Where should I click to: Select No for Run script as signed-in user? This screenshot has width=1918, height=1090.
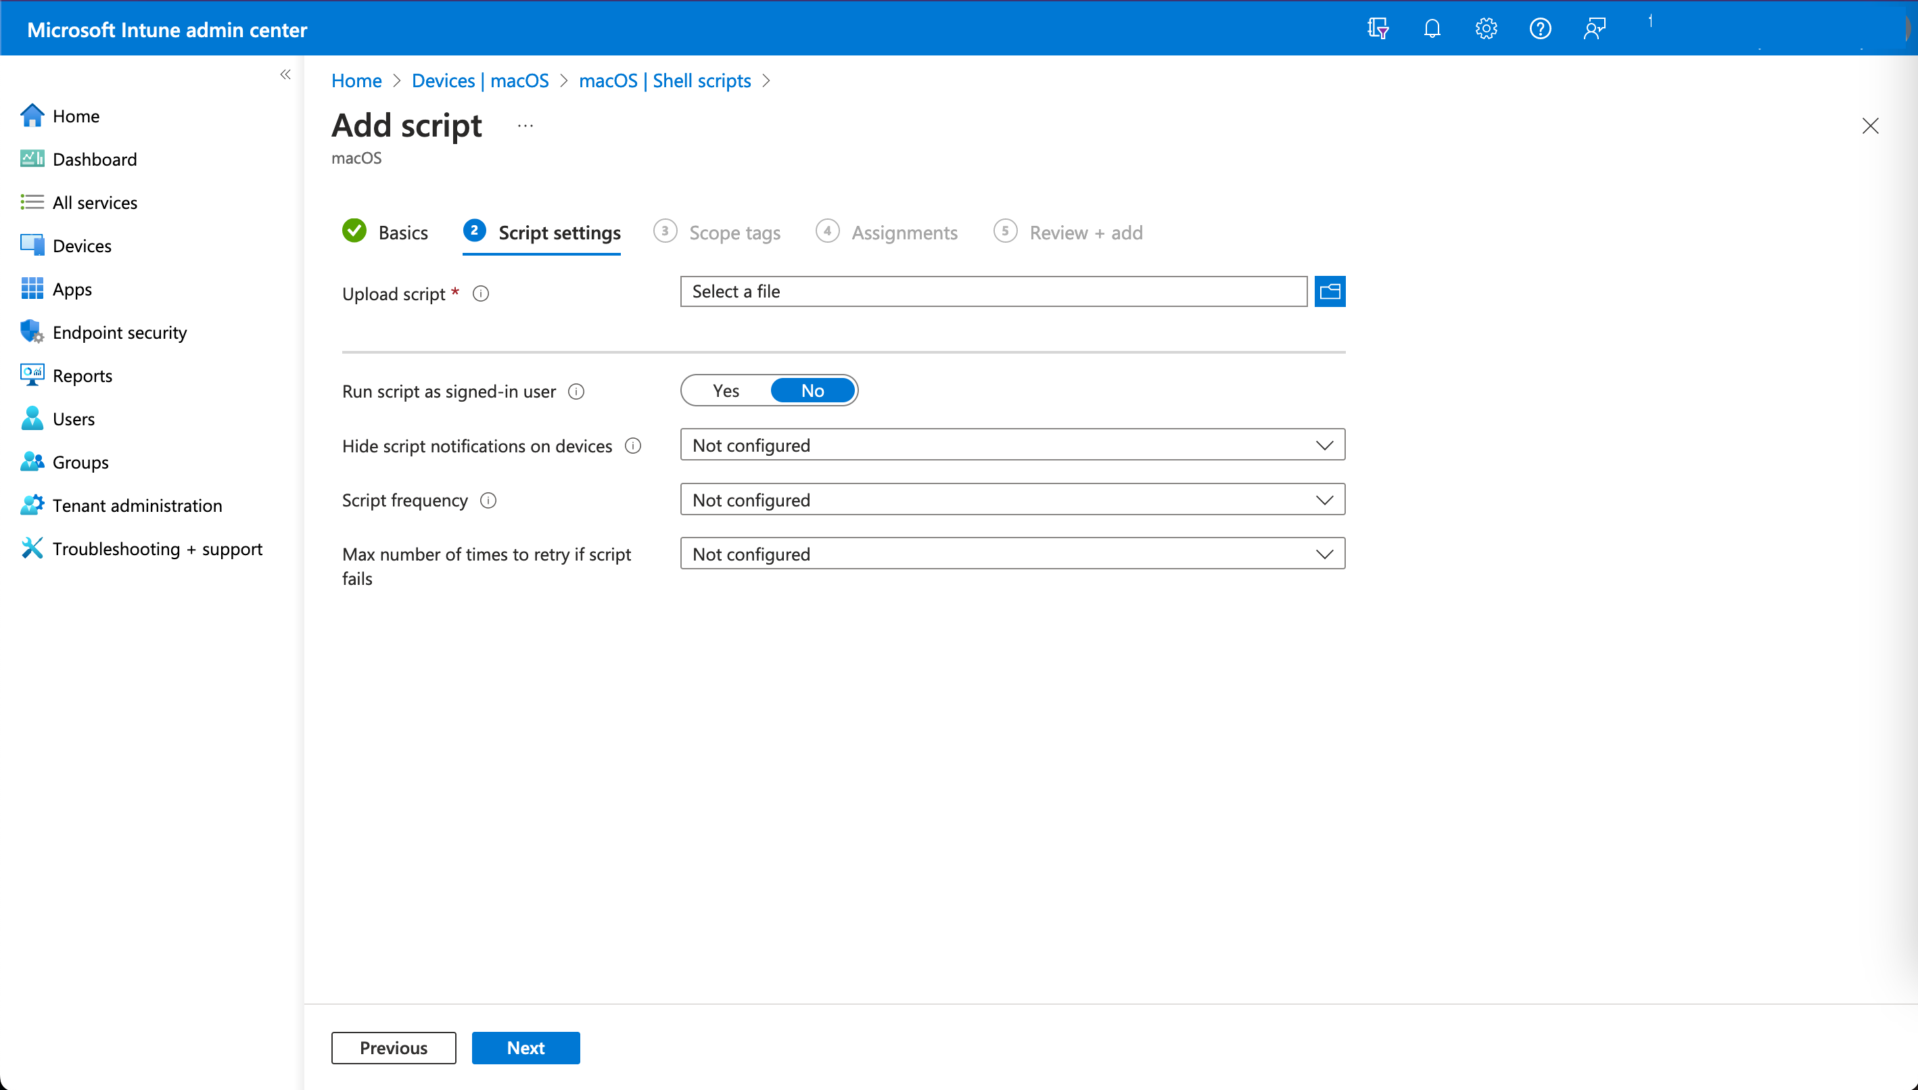pos(812,390)
